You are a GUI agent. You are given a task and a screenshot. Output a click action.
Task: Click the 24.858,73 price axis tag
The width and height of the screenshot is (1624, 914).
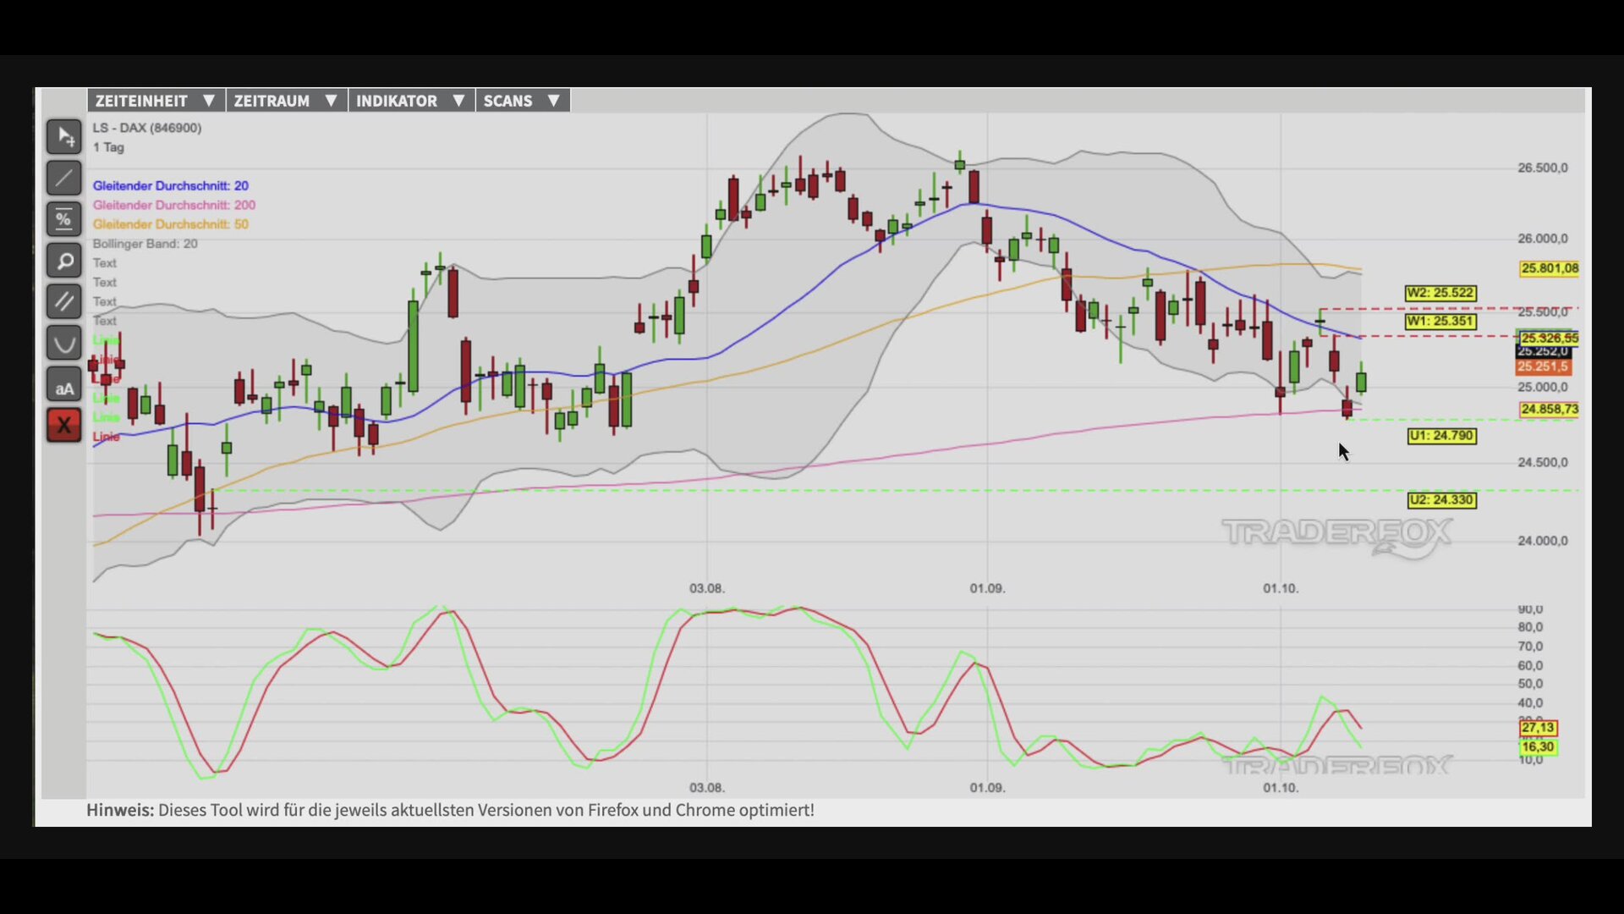[x=1550, y=409]
